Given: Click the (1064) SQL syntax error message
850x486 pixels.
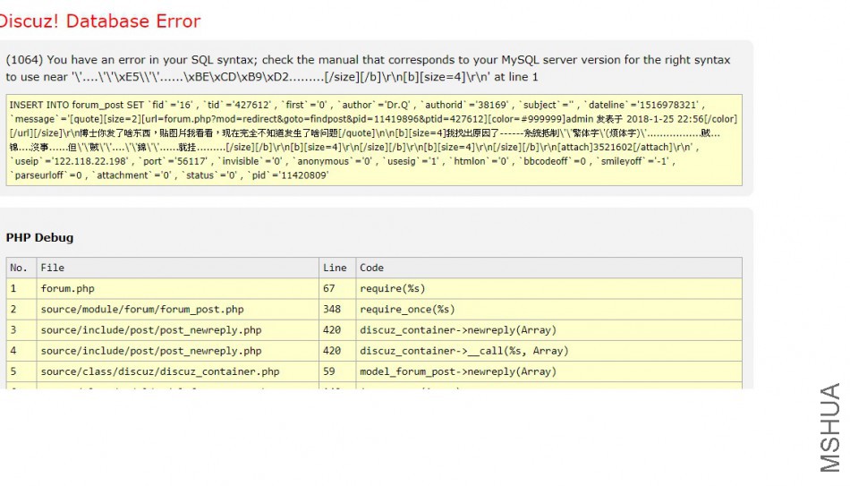Looking at the screenshot, I should click(368, 68).
